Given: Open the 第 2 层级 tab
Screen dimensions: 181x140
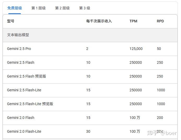Looking at the screenshot, I should (62, 8).
